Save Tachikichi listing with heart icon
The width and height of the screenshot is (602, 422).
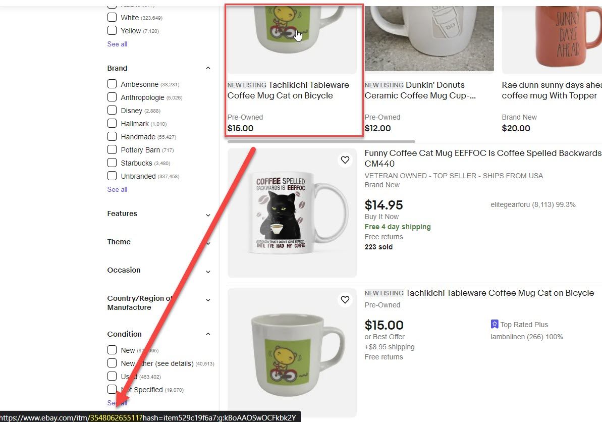click(345, 299)
